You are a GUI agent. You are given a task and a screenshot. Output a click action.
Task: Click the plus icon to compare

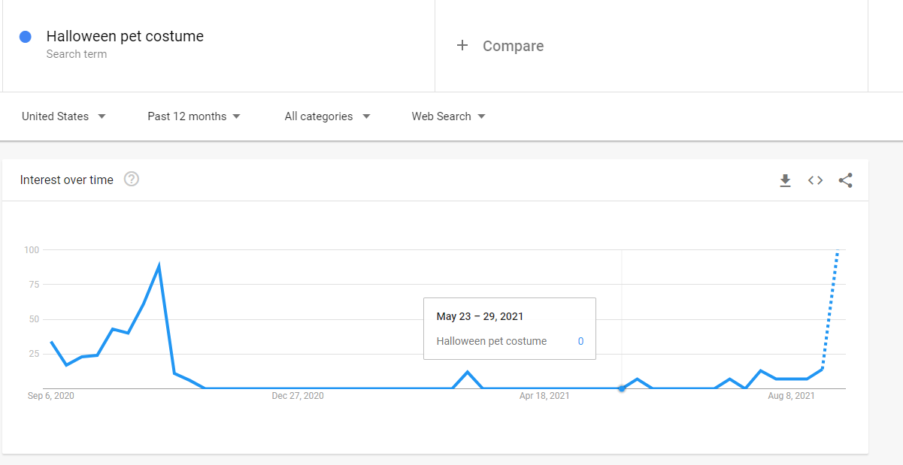pos(462,46)
